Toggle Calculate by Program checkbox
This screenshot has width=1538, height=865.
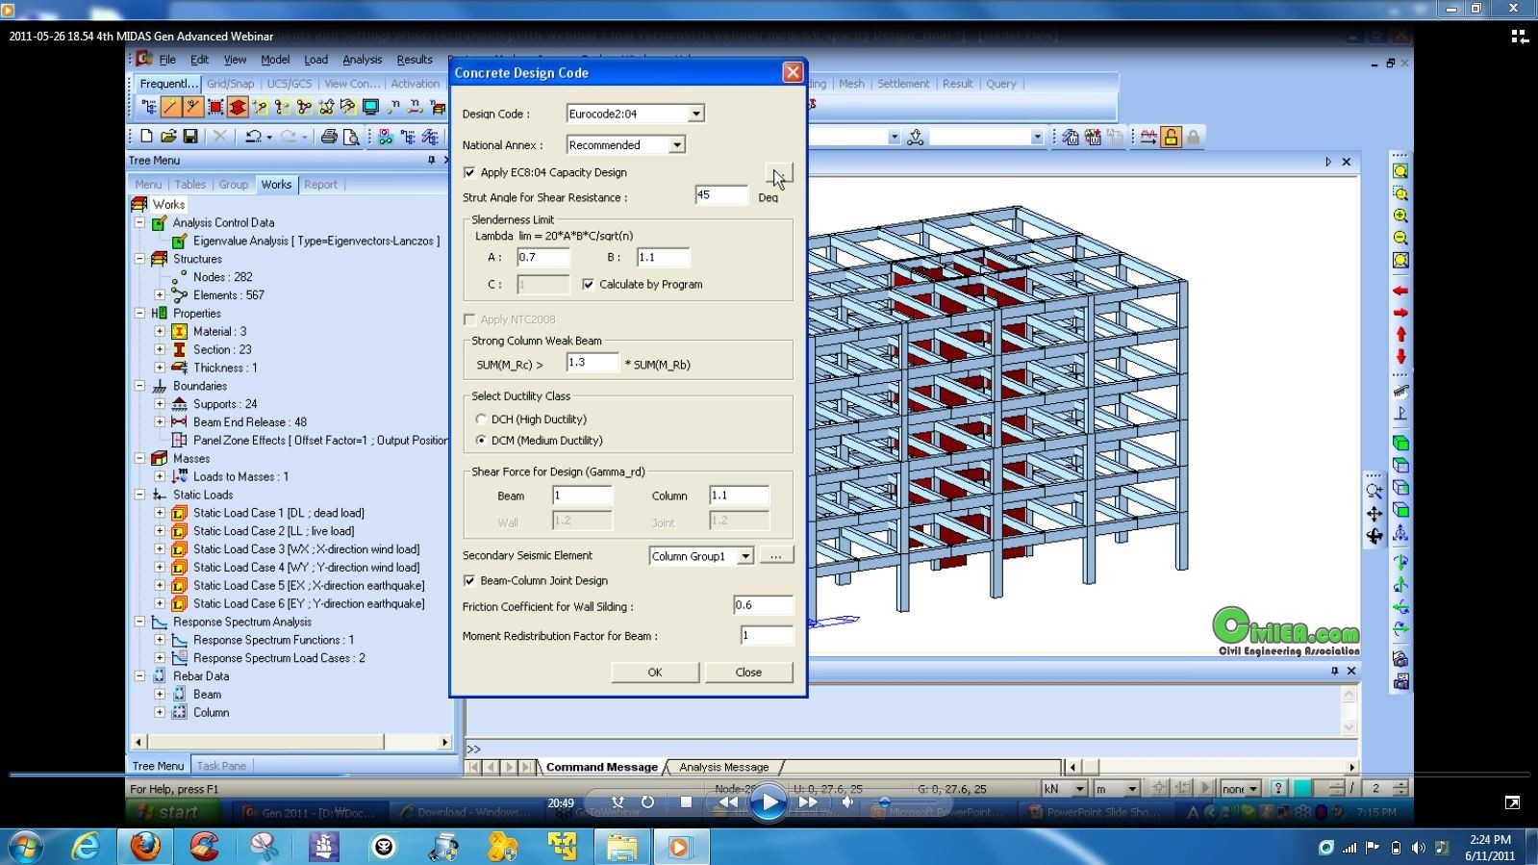[588, 284]
